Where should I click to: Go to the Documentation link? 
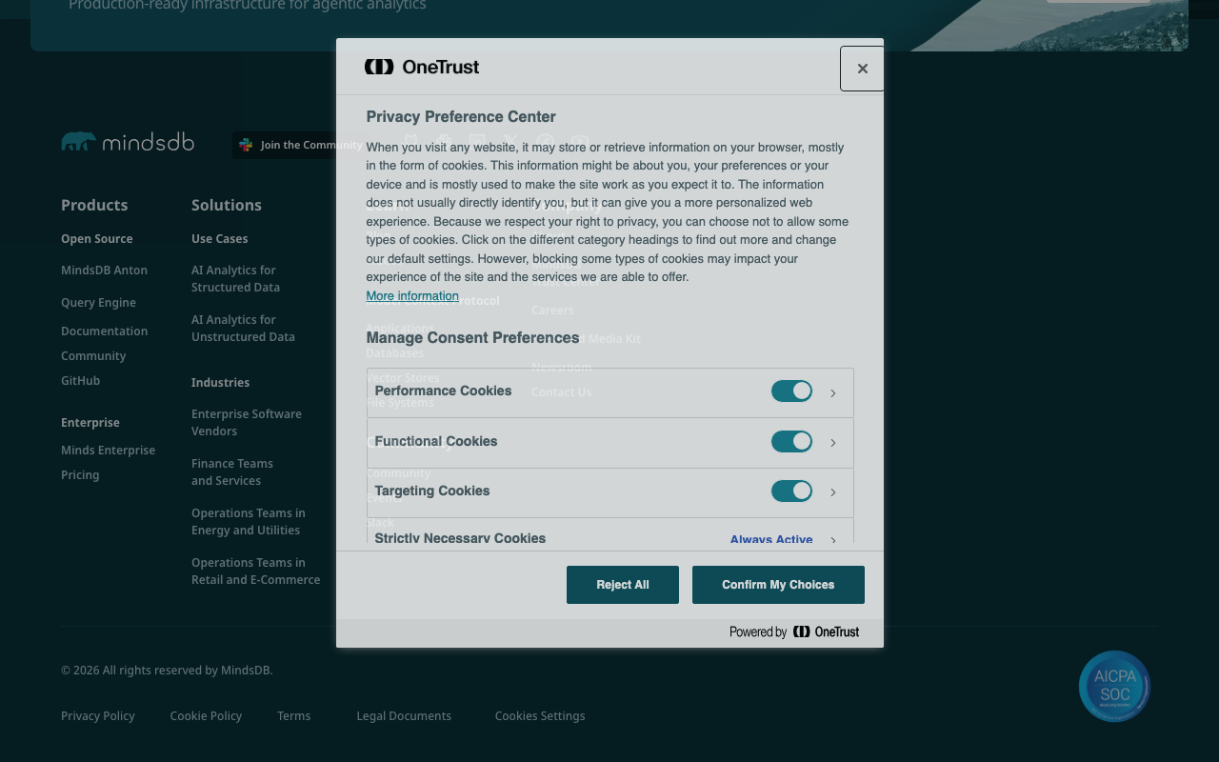104,331
